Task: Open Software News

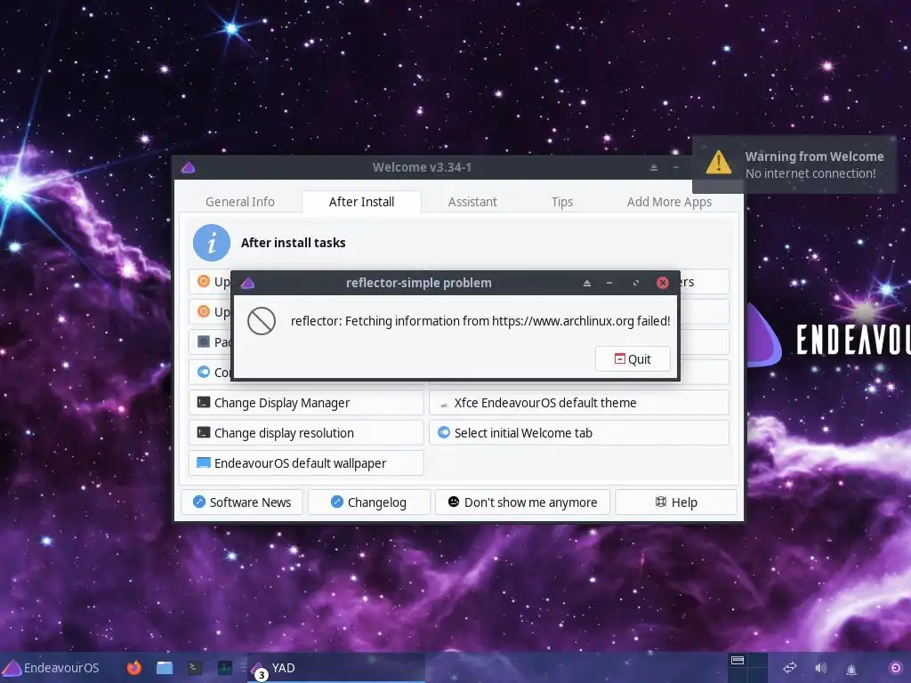Action: pos(242,502)
